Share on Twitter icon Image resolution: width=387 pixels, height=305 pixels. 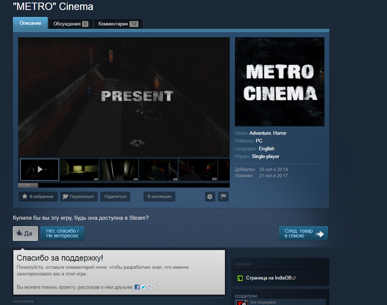(143, 287)
